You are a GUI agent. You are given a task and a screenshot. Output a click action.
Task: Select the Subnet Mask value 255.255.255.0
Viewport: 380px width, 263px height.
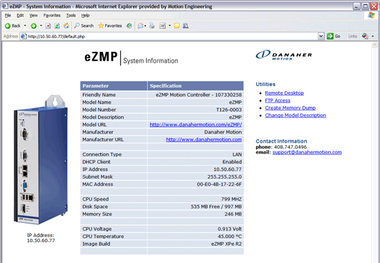pyautogui.click(x=225, y=176)
